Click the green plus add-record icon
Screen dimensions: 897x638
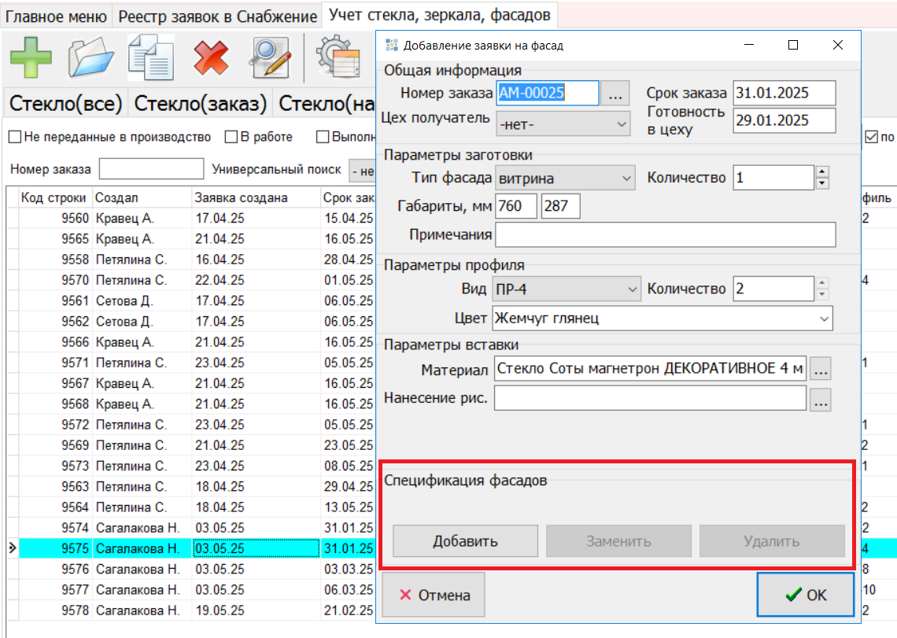[31, 59]
